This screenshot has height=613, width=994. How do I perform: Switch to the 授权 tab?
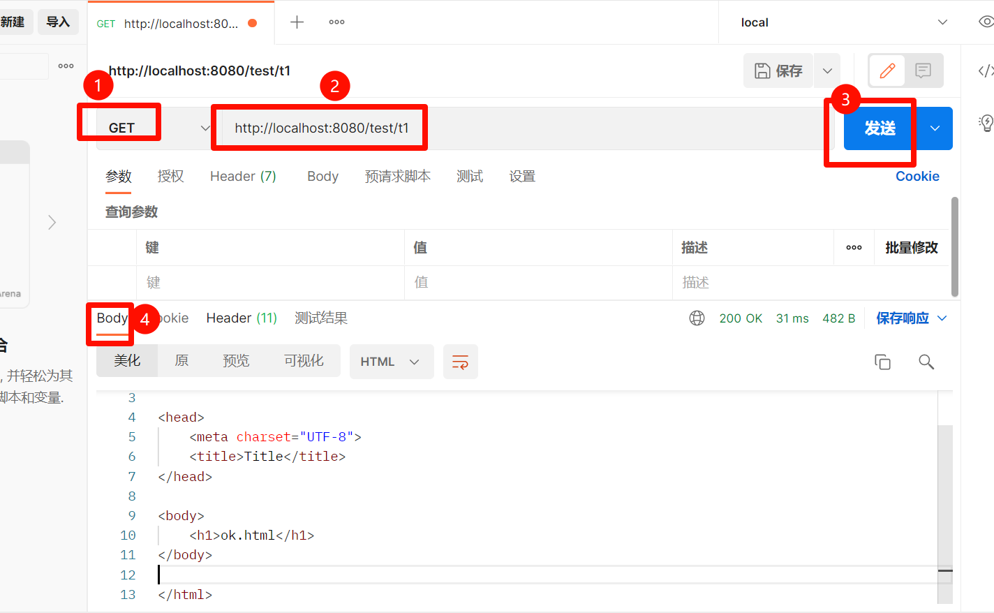(171, 177)
